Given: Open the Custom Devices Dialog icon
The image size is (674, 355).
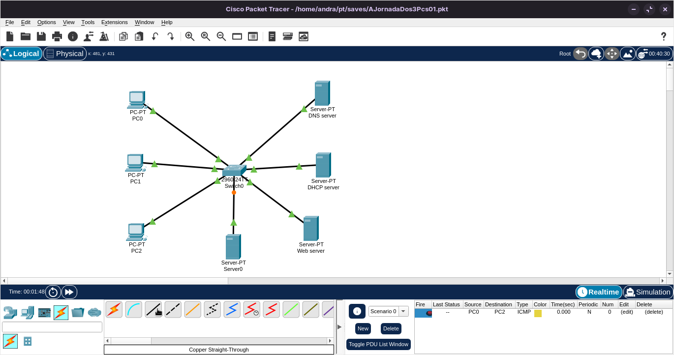Looking at the screenshot, I should point(253,36).
